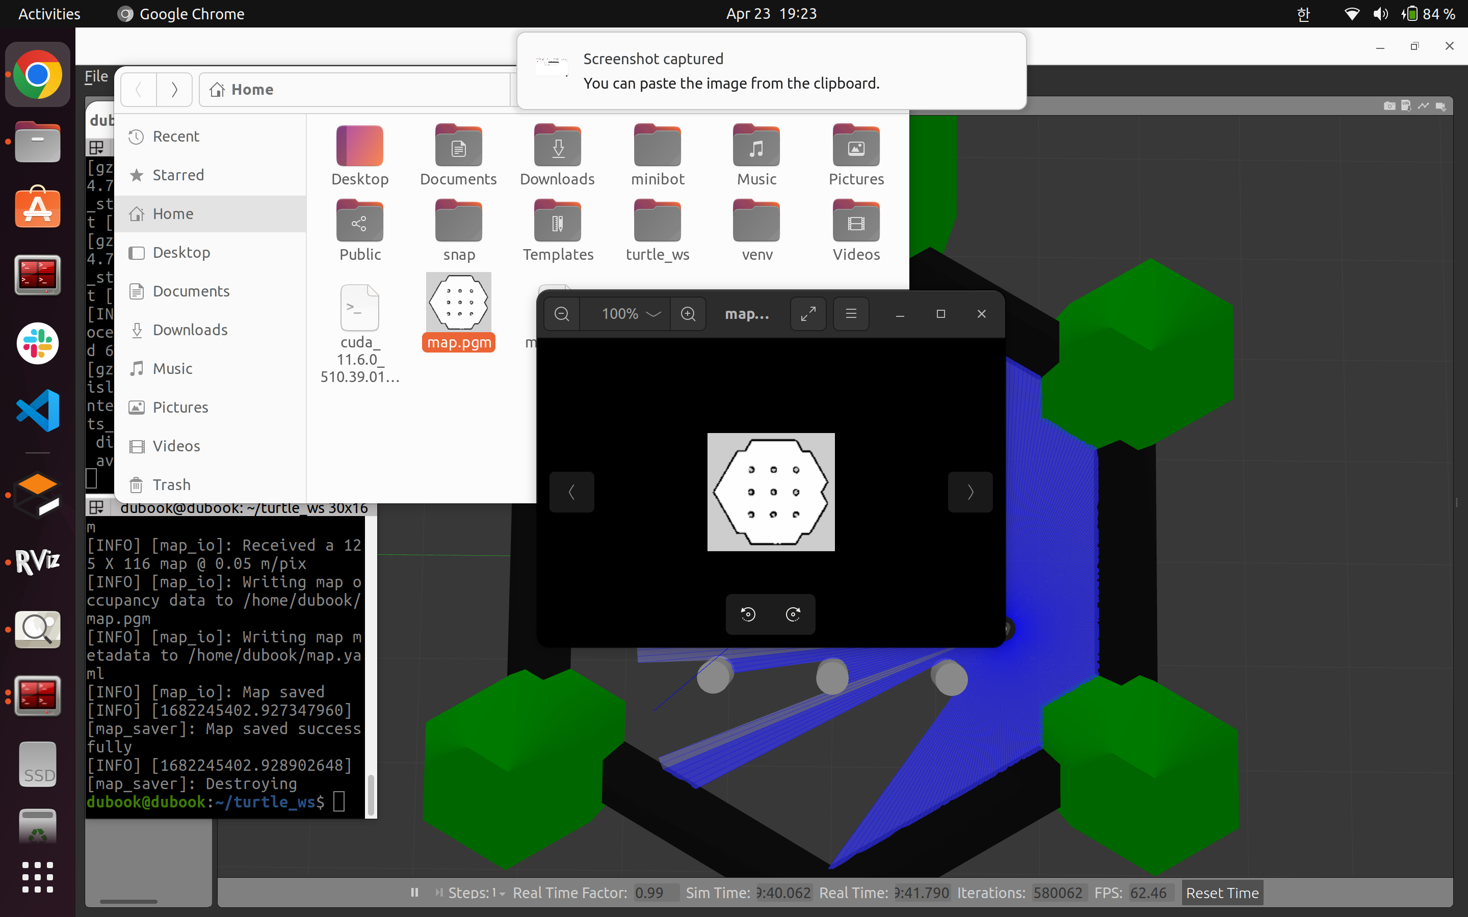Image resolution: width=1468 pixels, height=917 pixels.
Task: Open Activities overview
Action: (49, 13)
